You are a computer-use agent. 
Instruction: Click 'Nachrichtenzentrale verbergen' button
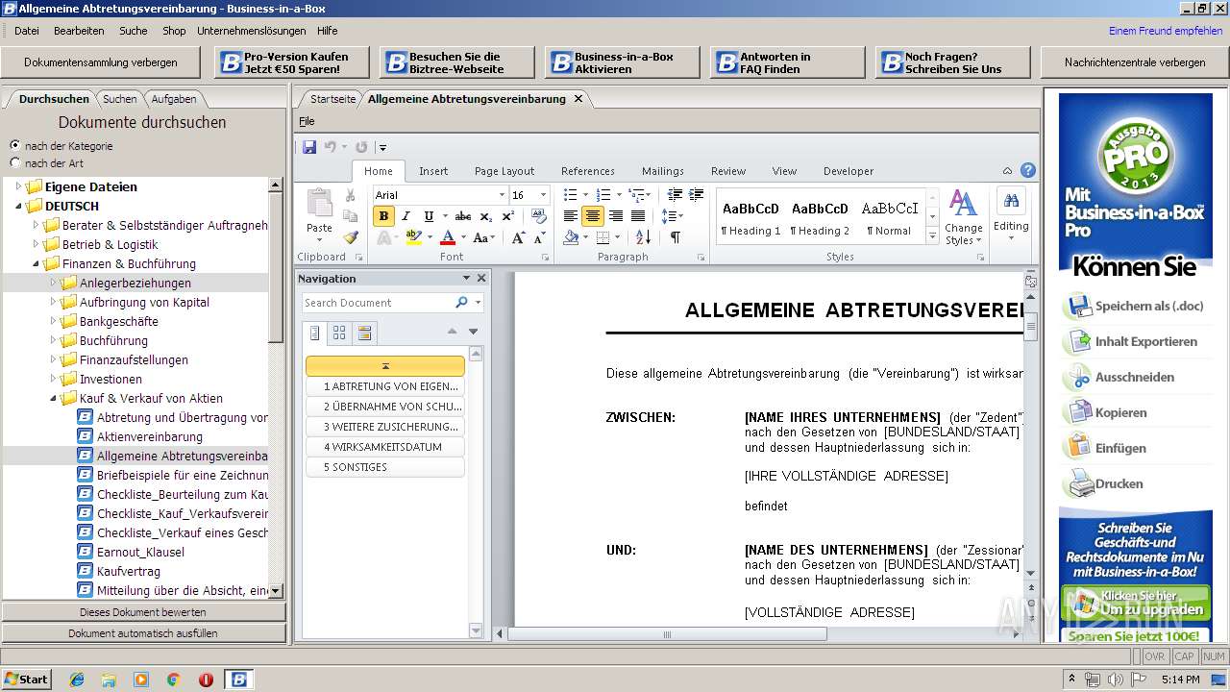coord(1135,62)
